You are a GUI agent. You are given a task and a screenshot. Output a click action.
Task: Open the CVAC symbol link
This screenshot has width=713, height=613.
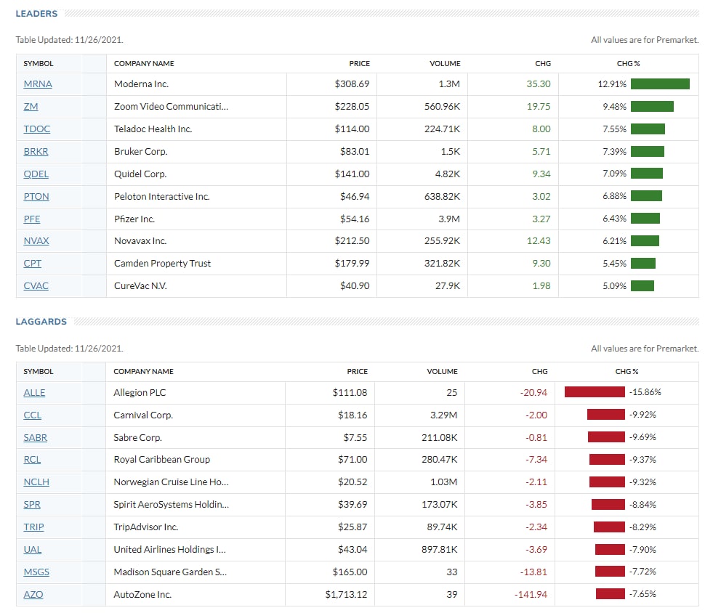click(x=36, y=286)
